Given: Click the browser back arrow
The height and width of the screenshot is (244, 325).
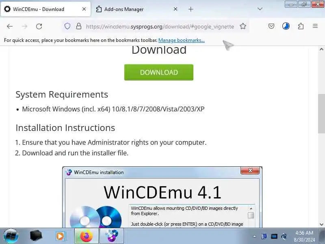Looking at the screenshot, I should pyautogui.click(x=9, y=26).
